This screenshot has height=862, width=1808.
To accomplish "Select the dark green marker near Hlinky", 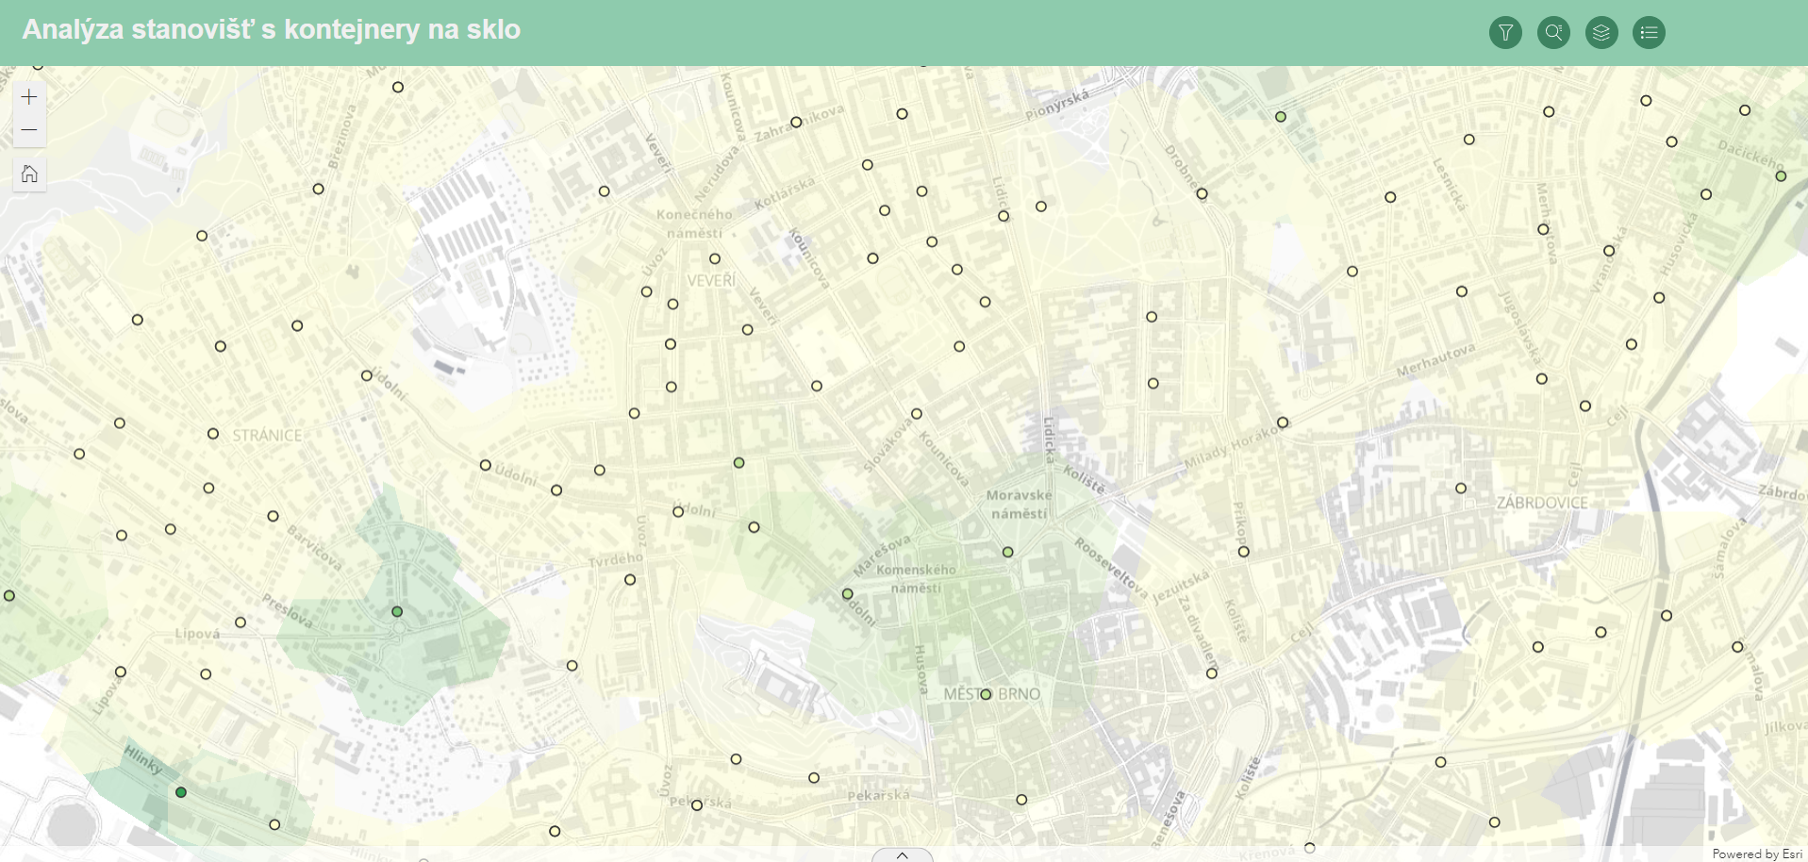I will pyautogui.click(x=180, y=792).
